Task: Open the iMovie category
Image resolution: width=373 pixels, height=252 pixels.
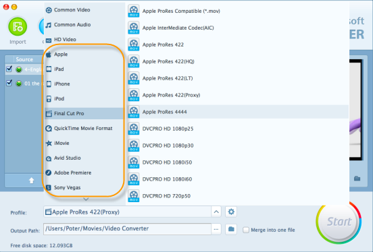Action: coord(84,143)
